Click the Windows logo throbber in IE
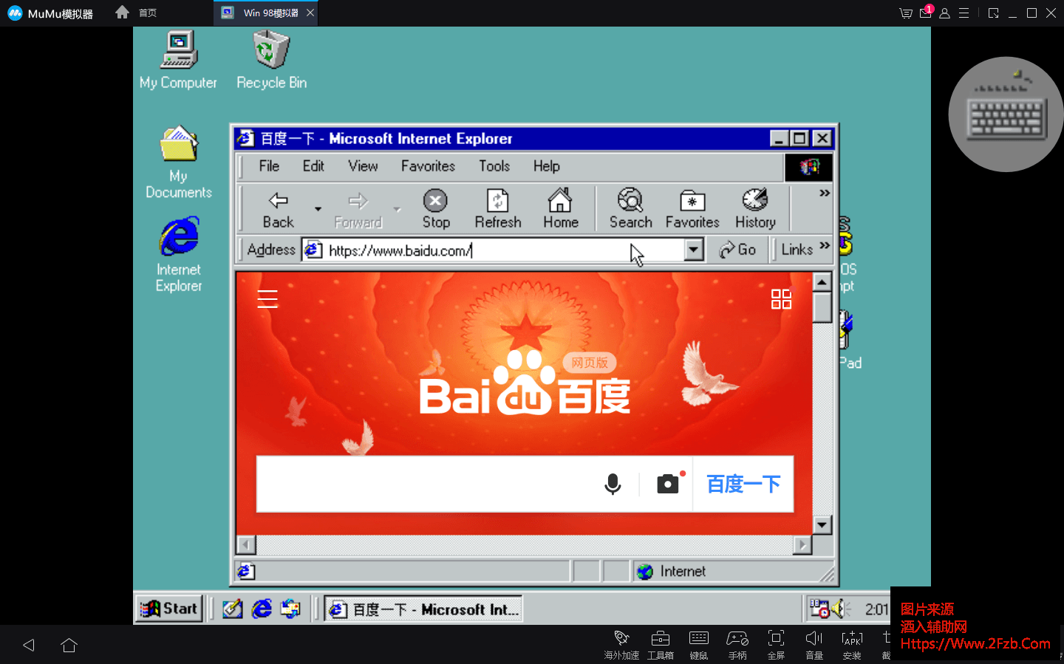 pyautogui.click(x=809, y=167)
